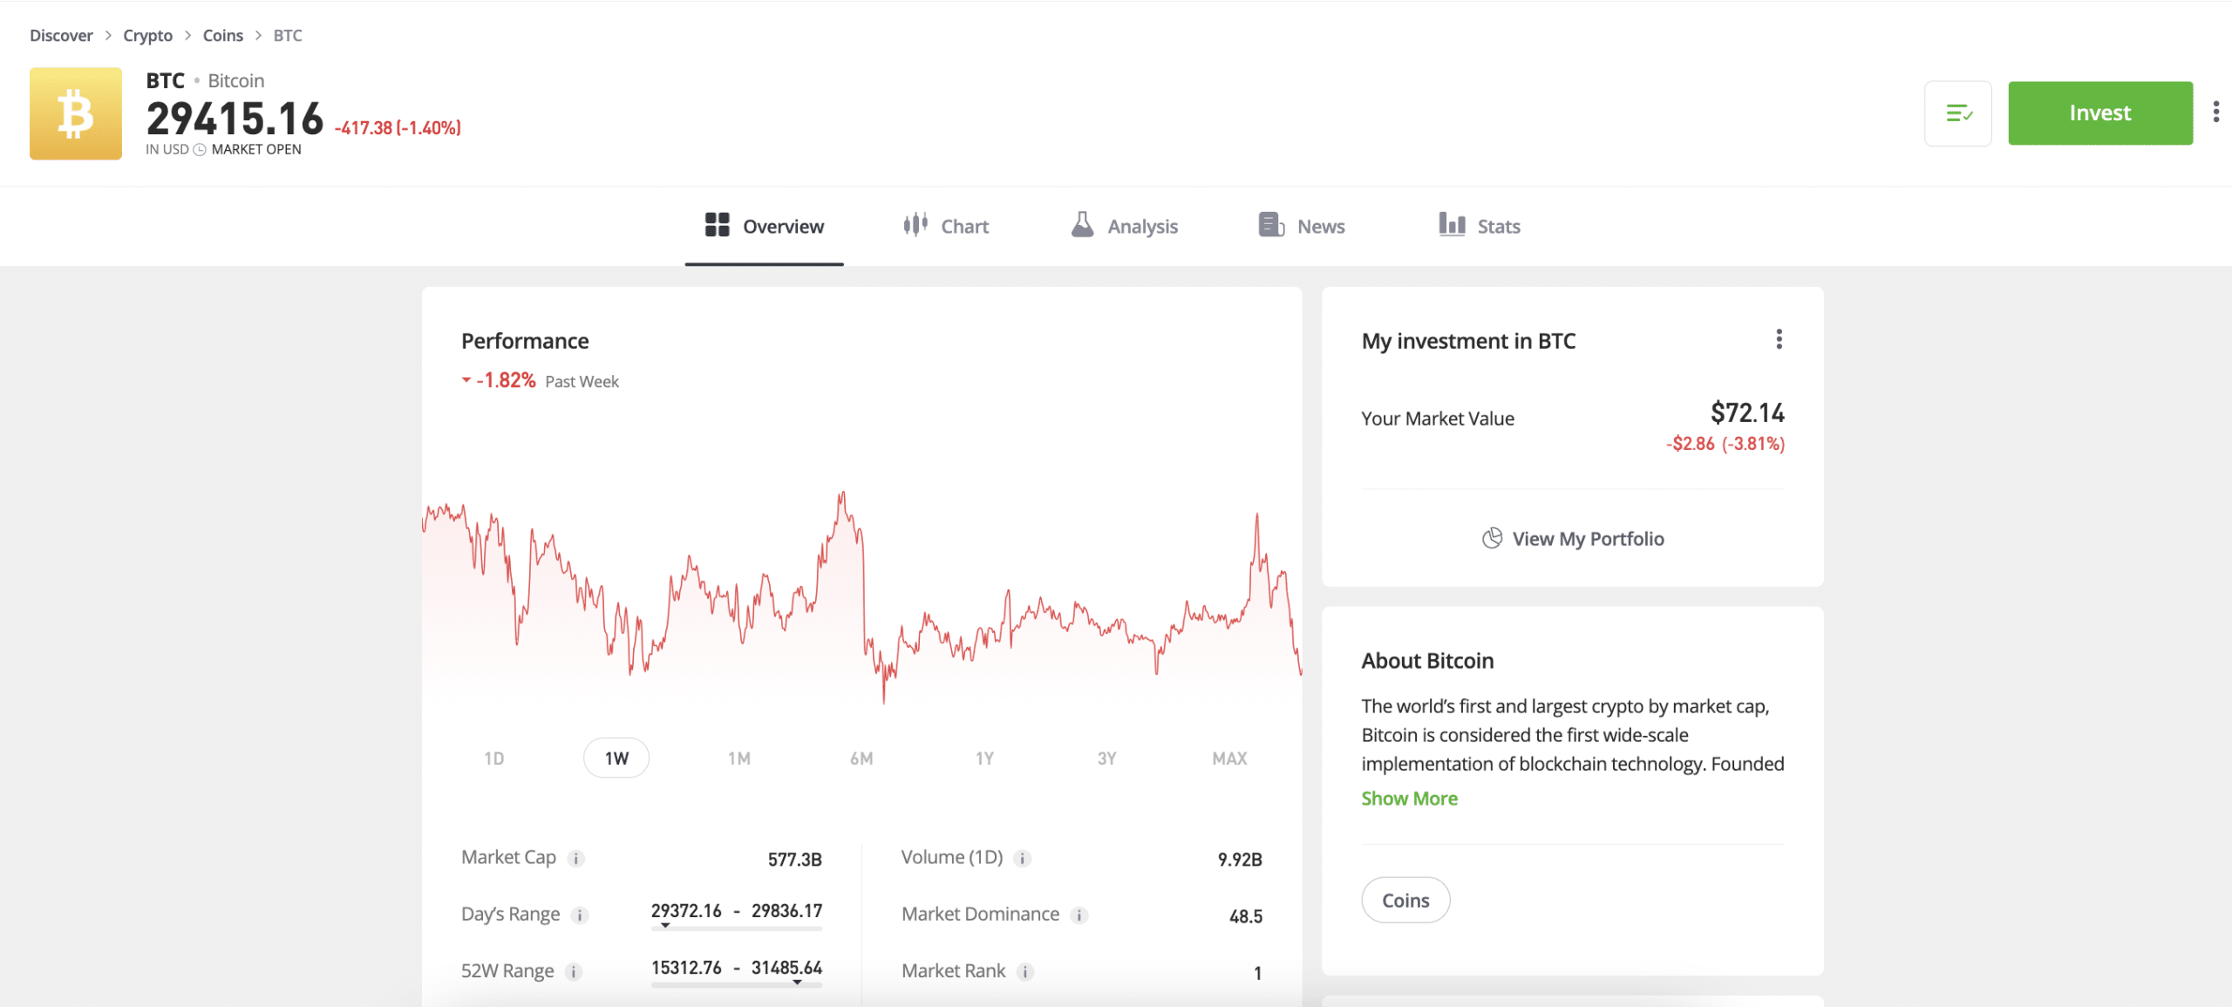Show Market Cap info tooltip icon
The height and width of the screenshot is (1007, 2232).
575,859
